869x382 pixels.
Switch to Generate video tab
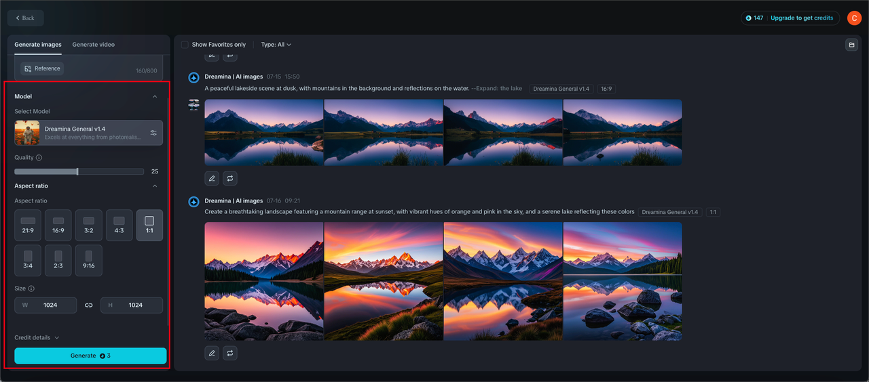(94, 45)
